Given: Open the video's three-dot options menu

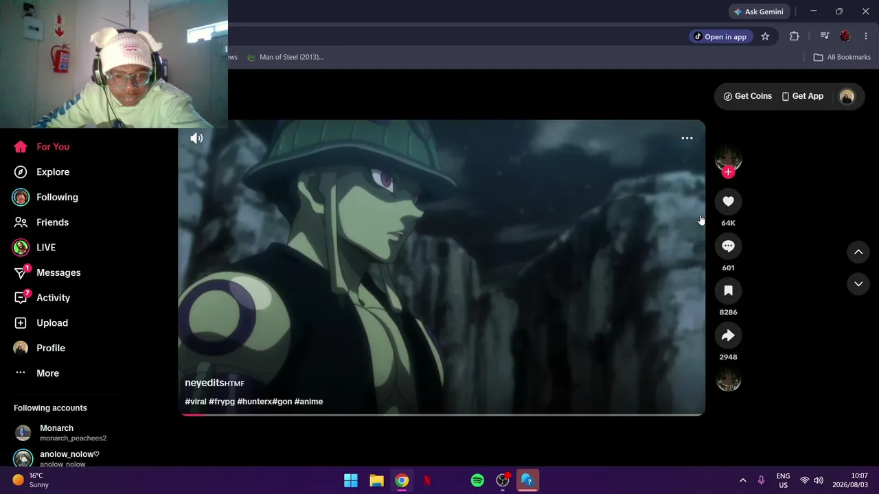Looking at the screenshot, I should pos(687,139).
